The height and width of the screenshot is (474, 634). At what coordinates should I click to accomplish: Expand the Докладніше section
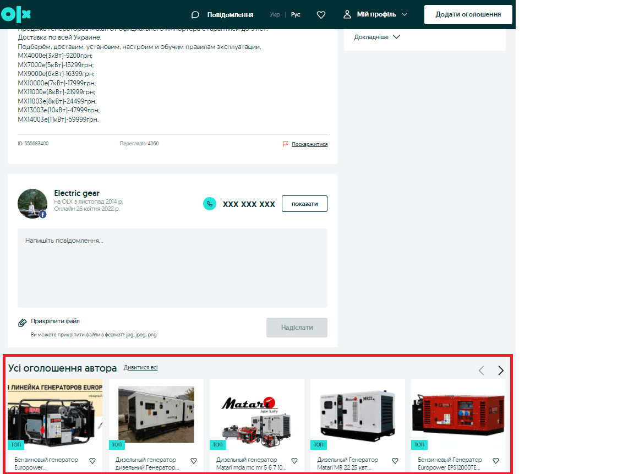click(377, 37)
